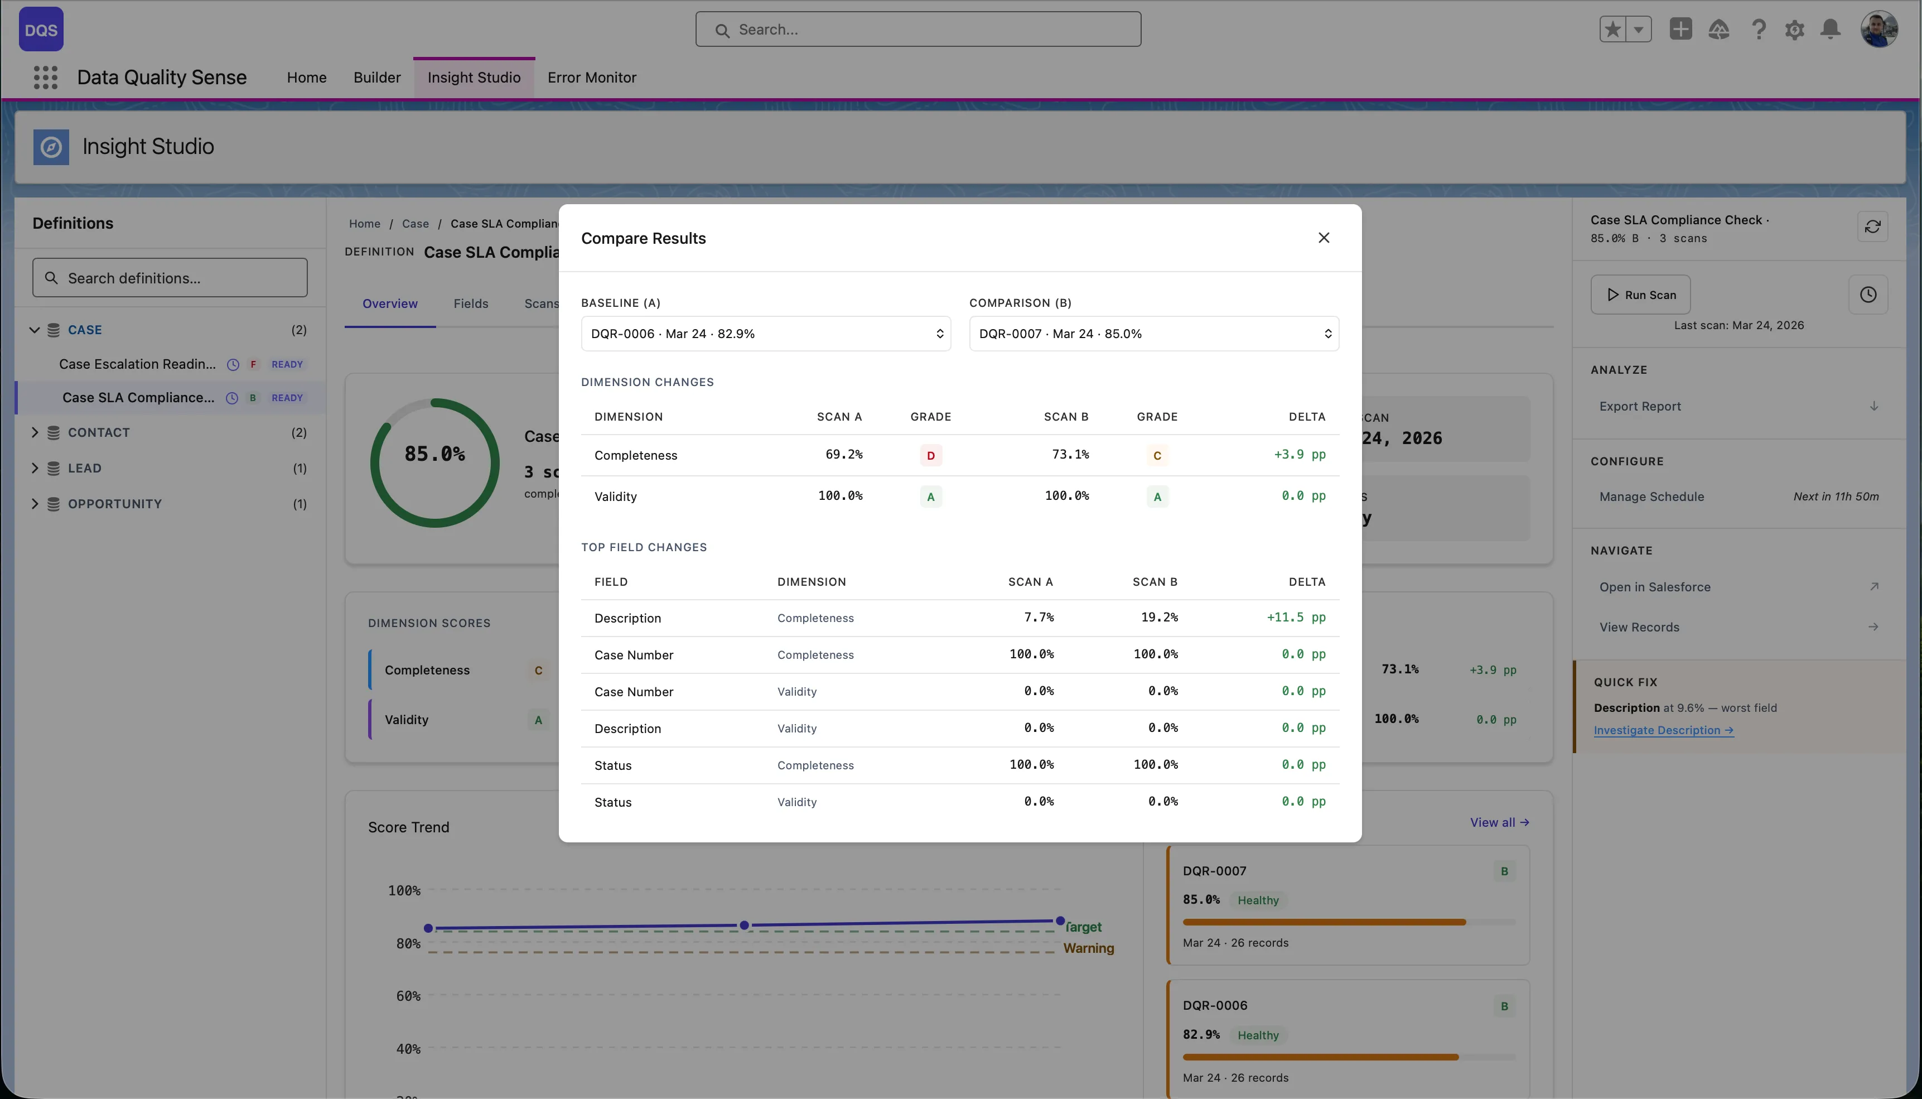1922x1099 pixels.
Task: Select the Fields tab
Action: tap(471, 303)
